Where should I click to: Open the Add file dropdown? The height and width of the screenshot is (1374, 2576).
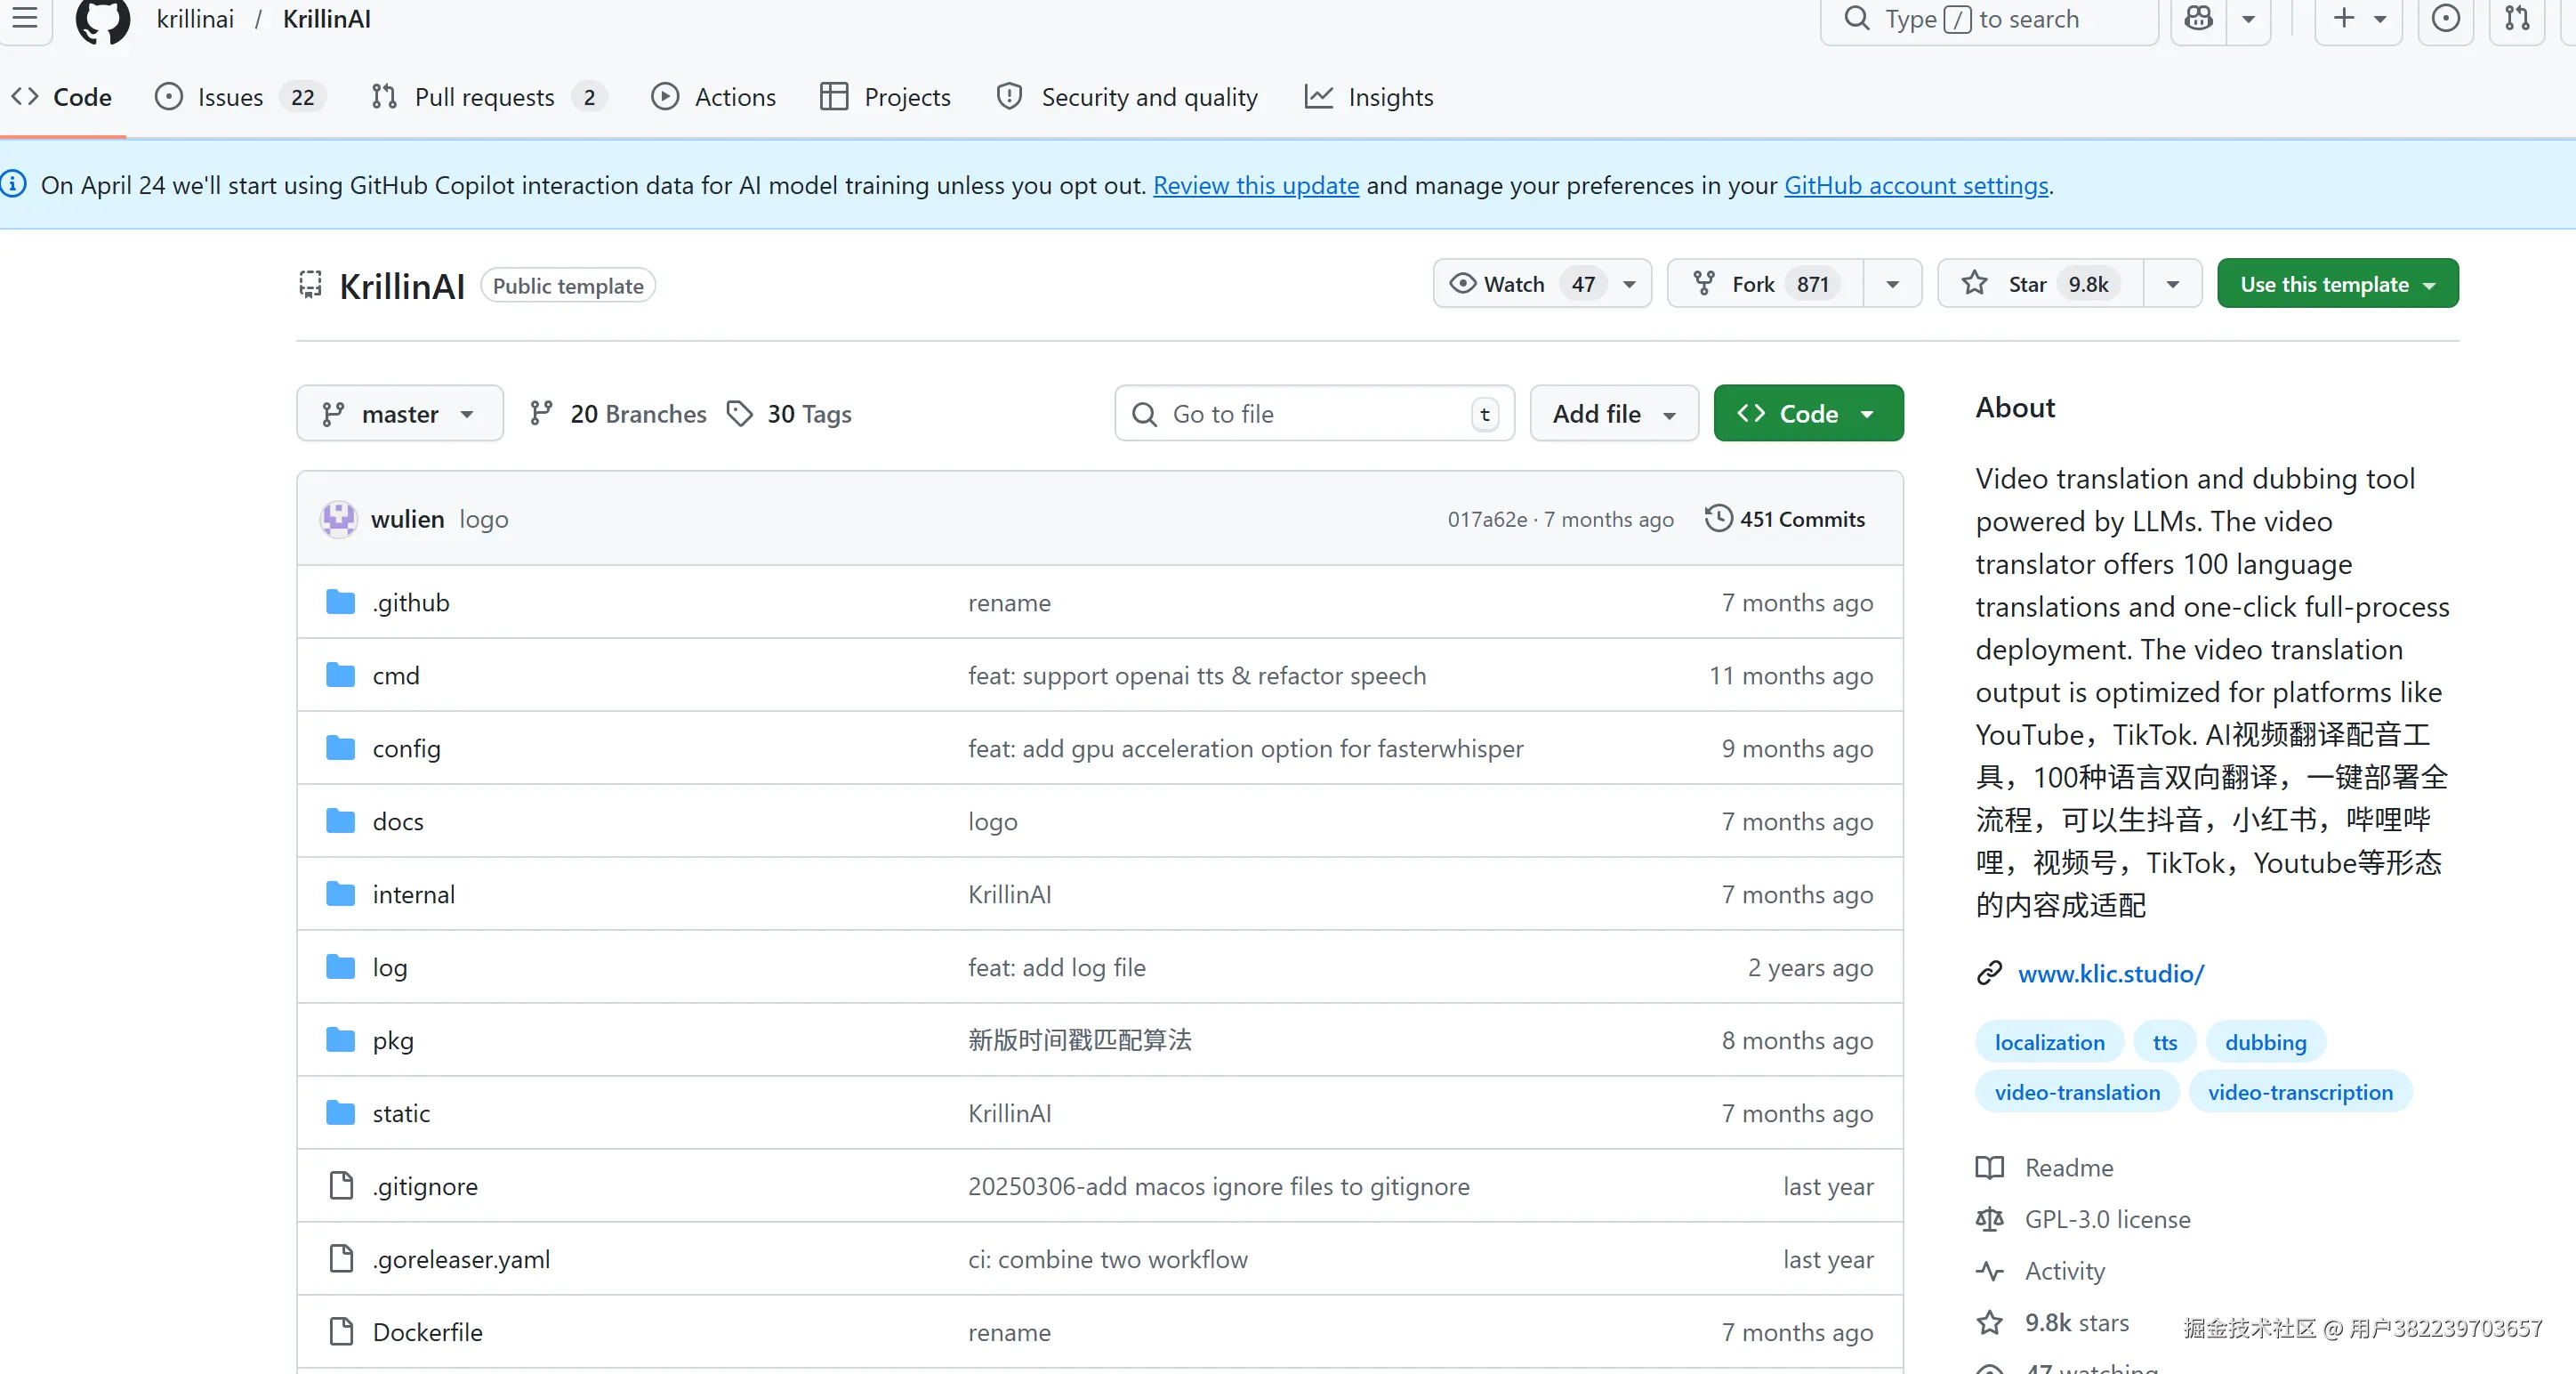pyautogui.click(x=1613, y=413)
